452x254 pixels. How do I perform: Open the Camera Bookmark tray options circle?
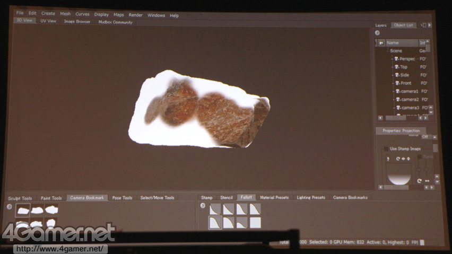(9, 206)
